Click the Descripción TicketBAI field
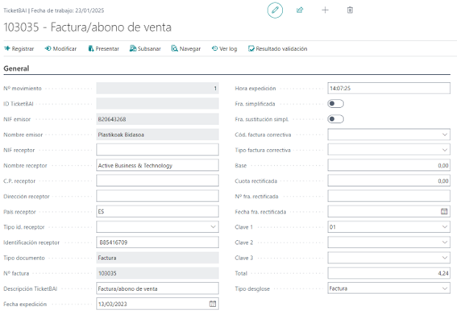The image size is (457, 315). 157,288
